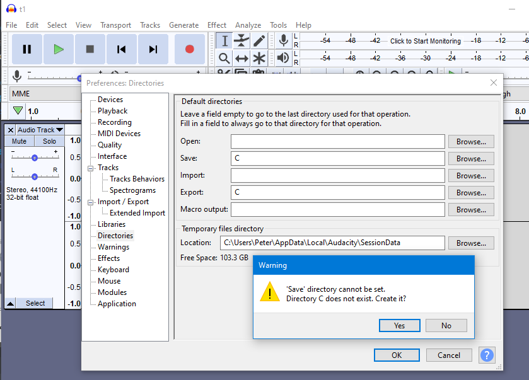
Task: Close the Audio Track with the X
Action: pyautogui.click(x=11, y=130)
